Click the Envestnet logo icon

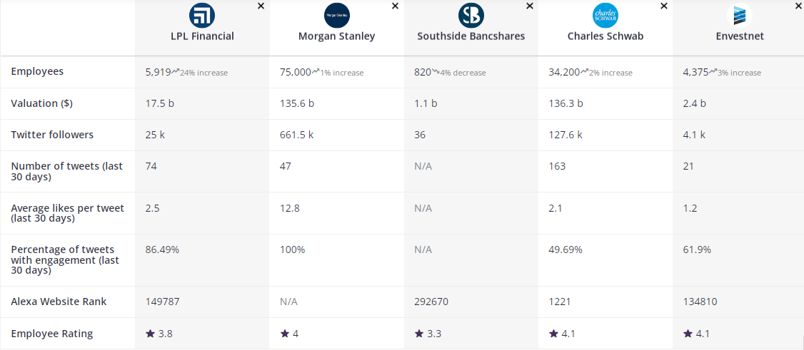tap(740, 15)
